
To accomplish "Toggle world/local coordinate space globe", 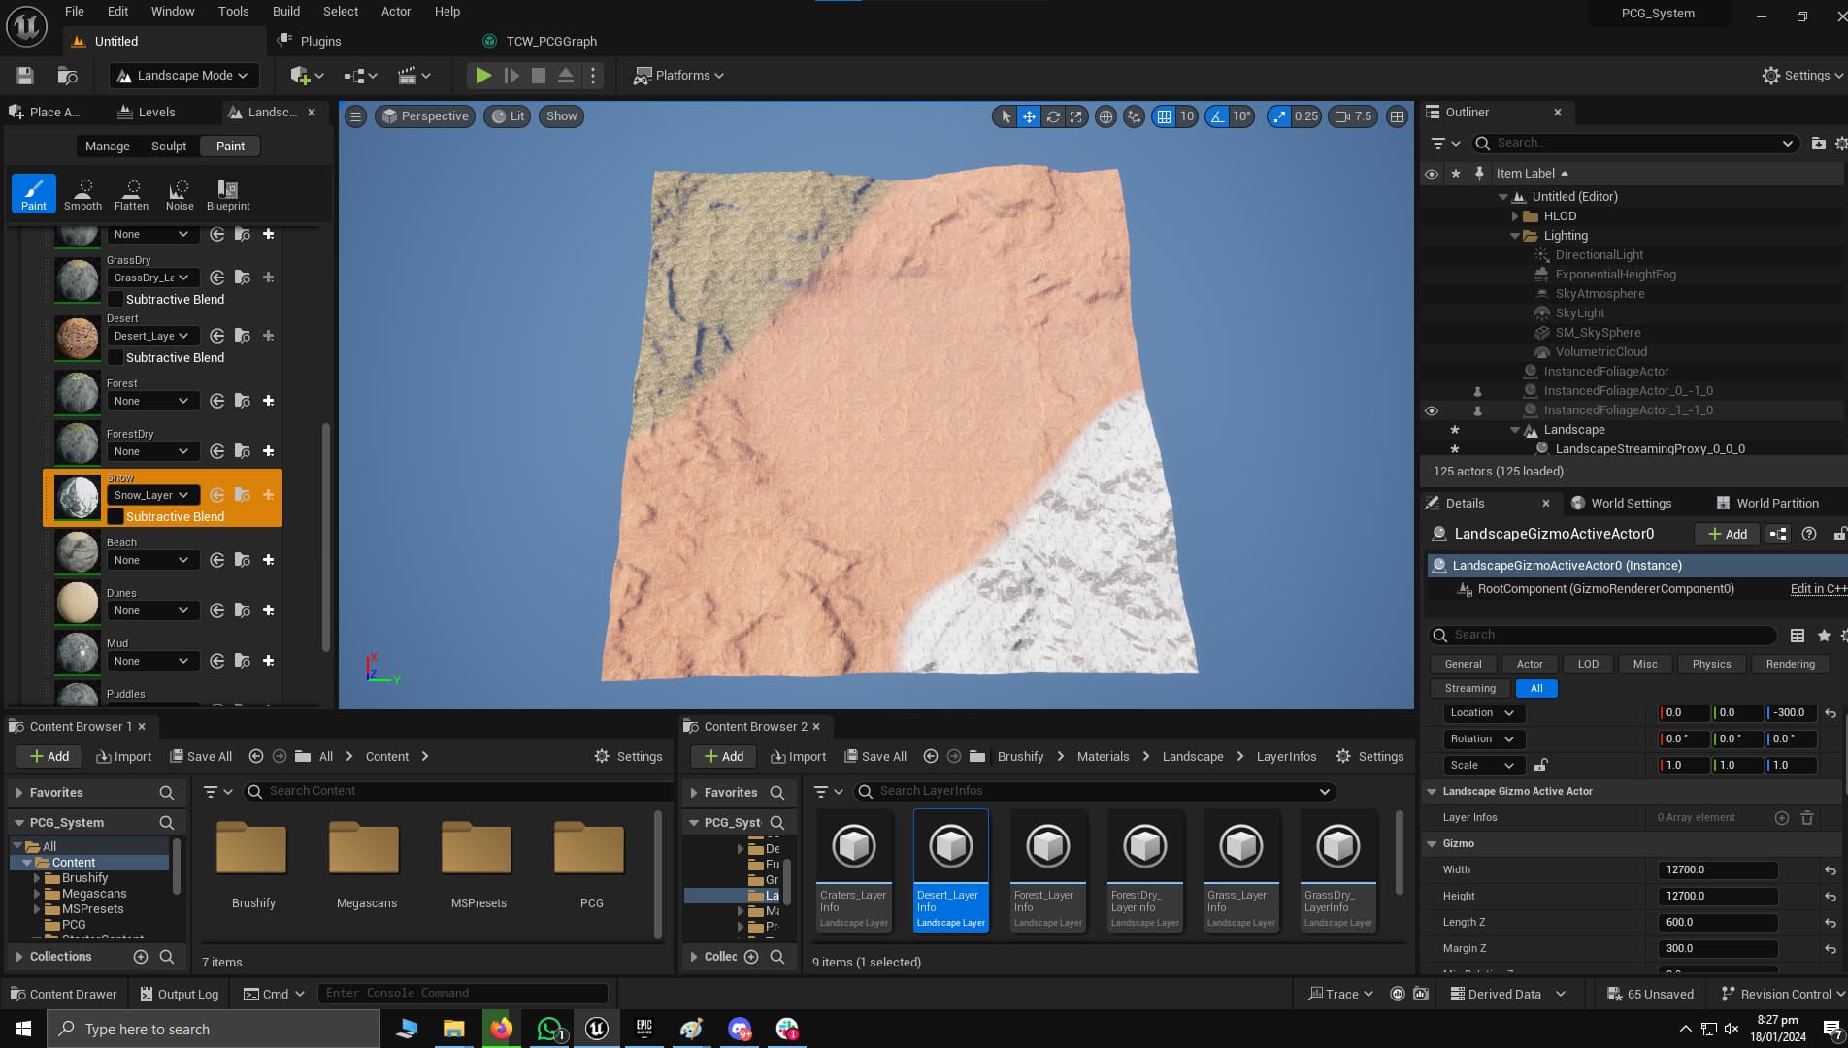I will click(1105, 116).
